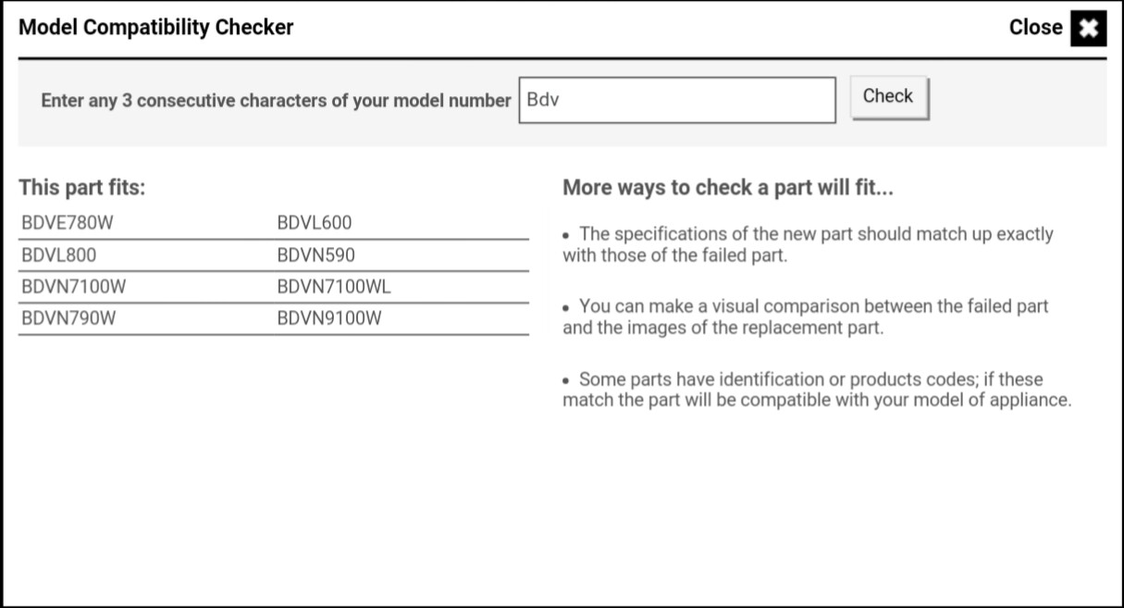Click the tip about visual comparison
The image size is (1124, 608).
pyautogui.click(x=805, y=316)
